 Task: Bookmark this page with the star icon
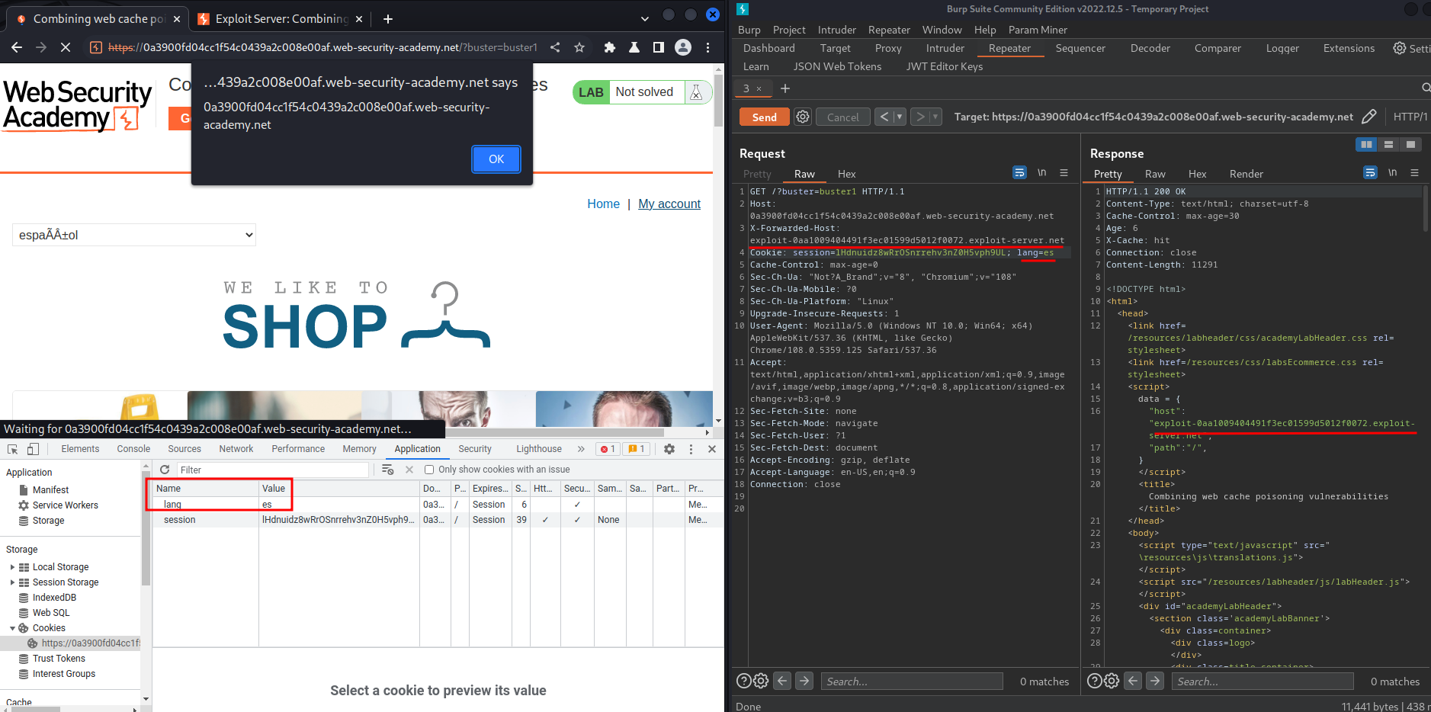click(x=579, y=47)
